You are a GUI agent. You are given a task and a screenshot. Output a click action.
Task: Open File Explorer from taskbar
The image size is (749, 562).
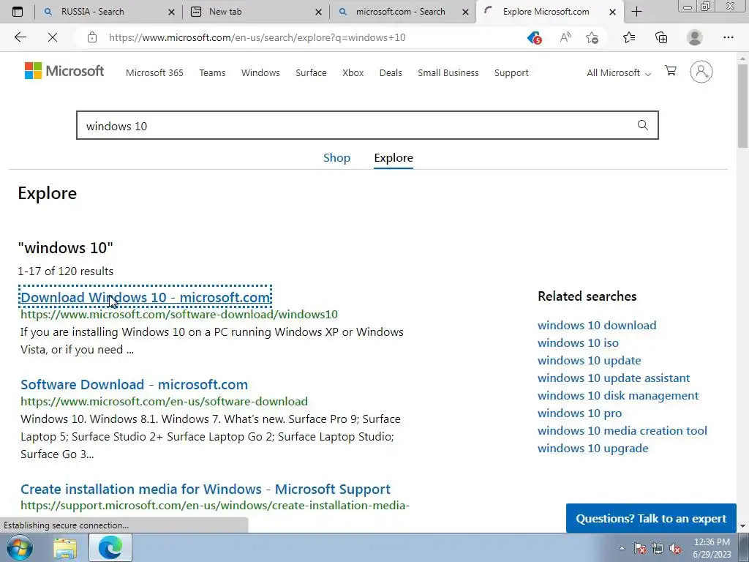pyautogui.click(x=65, y=548)
